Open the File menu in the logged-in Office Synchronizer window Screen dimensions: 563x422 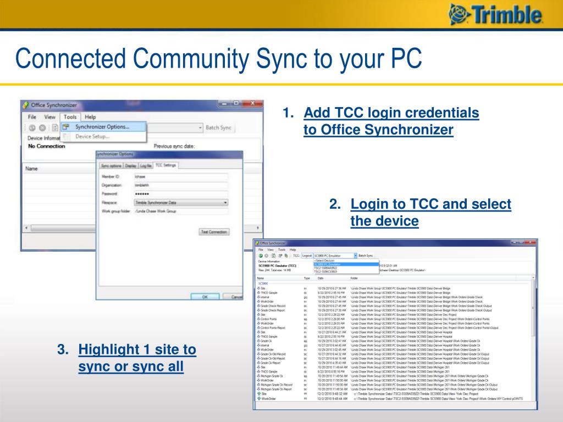click(261, 249)
